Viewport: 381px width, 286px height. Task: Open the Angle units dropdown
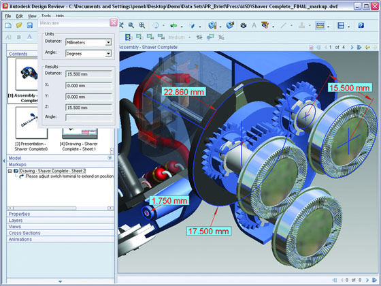pyautogui.click(x=108, y=54)
